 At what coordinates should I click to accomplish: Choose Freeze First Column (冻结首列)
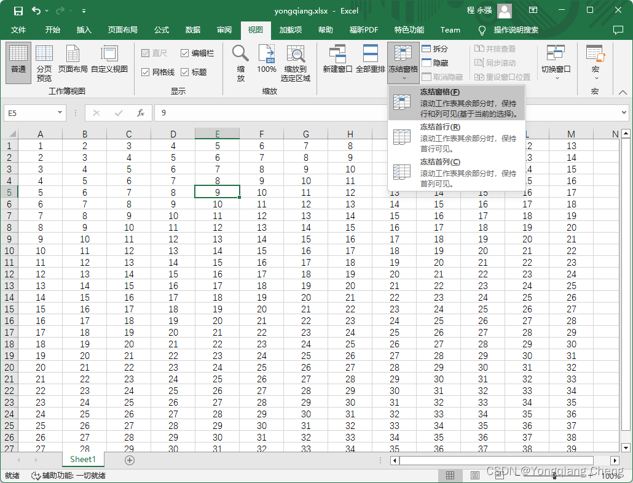click(x=457, y=172)
